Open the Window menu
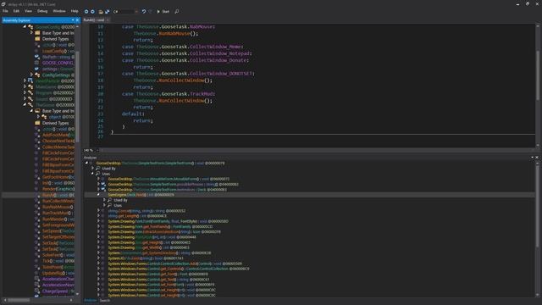The width and height of the screenshot is (542, 305). pos(59,11)
